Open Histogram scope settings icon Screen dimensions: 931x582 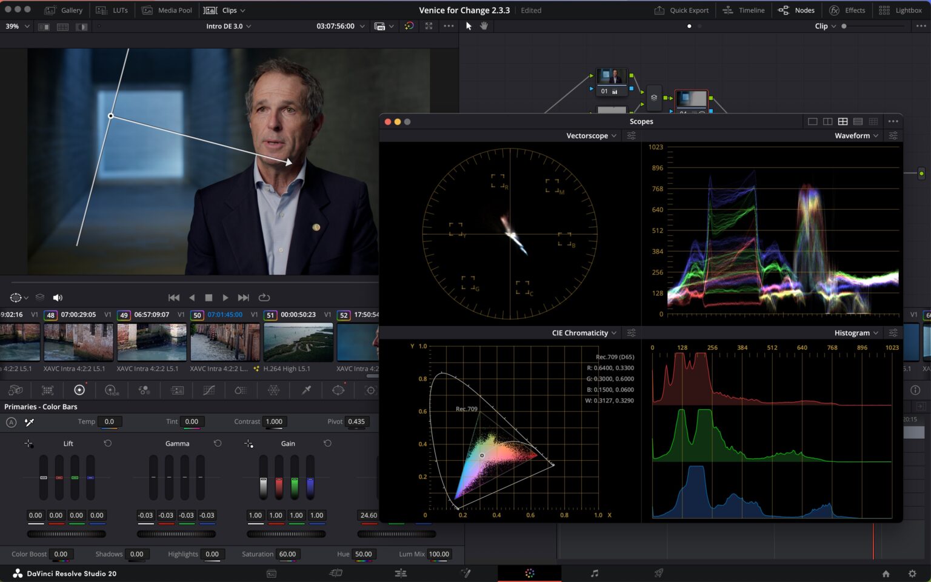pyautogui.click(x=893, y=333)
